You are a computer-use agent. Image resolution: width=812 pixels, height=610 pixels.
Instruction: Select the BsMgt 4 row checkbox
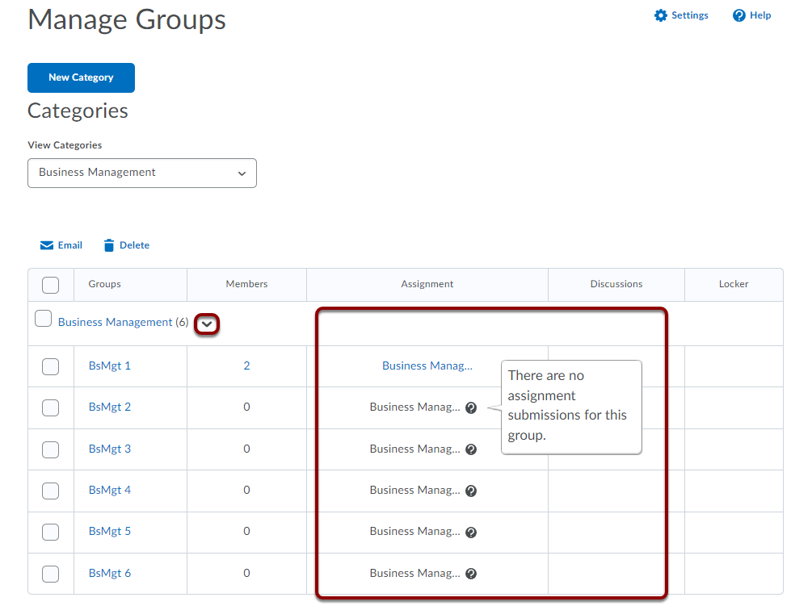(x=50, y=491)
